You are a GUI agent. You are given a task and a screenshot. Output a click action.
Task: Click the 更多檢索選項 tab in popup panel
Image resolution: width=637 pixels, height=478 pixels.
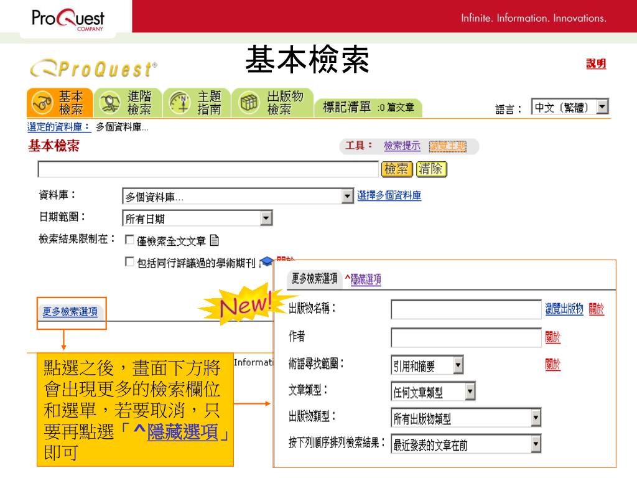tap(314, 279)
